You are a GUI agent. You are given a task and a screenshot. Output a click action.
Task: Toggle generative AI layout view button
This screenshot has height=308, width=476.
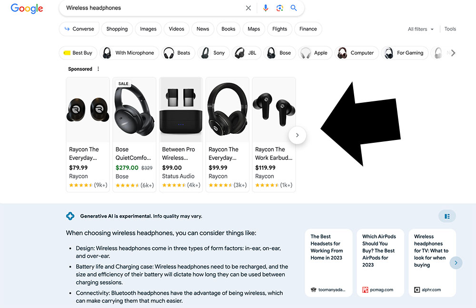[x=447, y=216]
